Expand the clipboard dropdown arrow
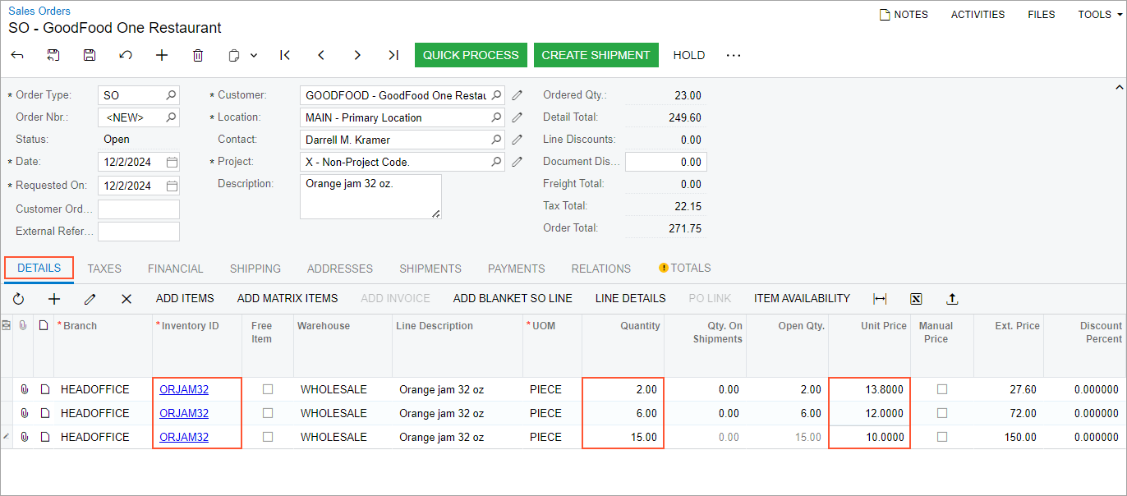Screen dimensions: 1127x496 pos(254,55)
